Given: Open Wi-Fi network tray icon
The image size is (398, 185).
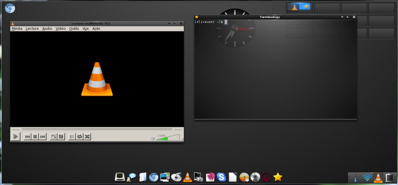Looking at the screenshot, I should point(367,178).
